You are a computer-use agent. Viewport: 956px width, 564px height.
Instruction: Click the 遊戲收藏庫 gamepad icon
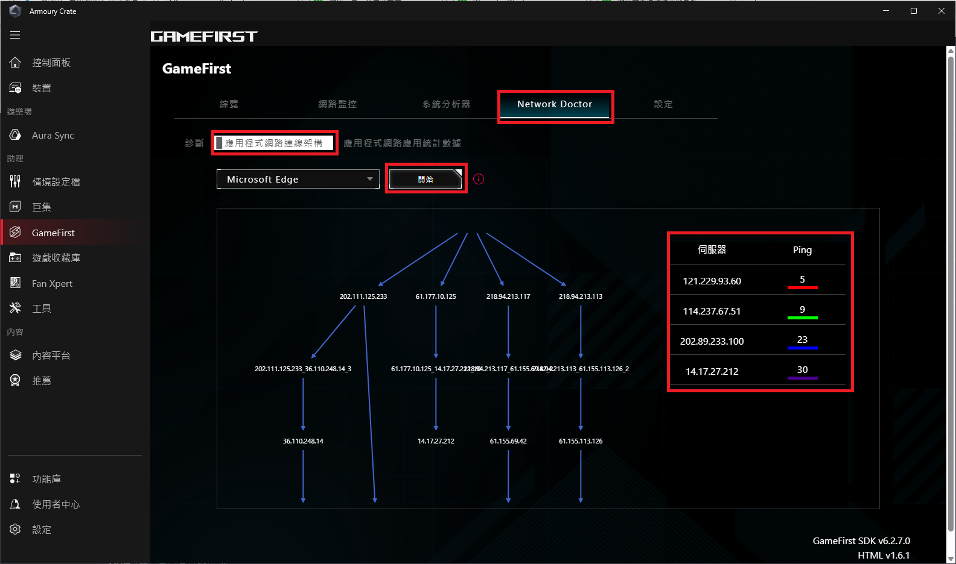pyautogui.click(x=15, y=257)
